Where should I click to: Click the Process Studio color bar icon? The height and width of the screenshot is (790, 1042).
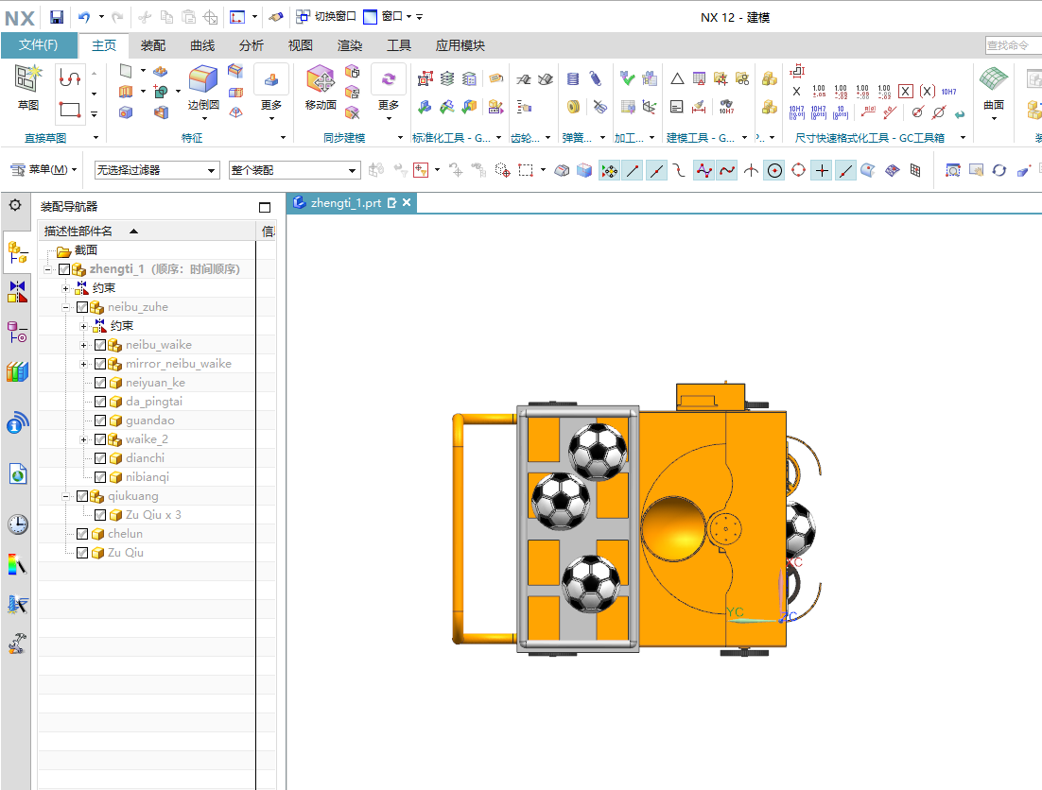17,564
